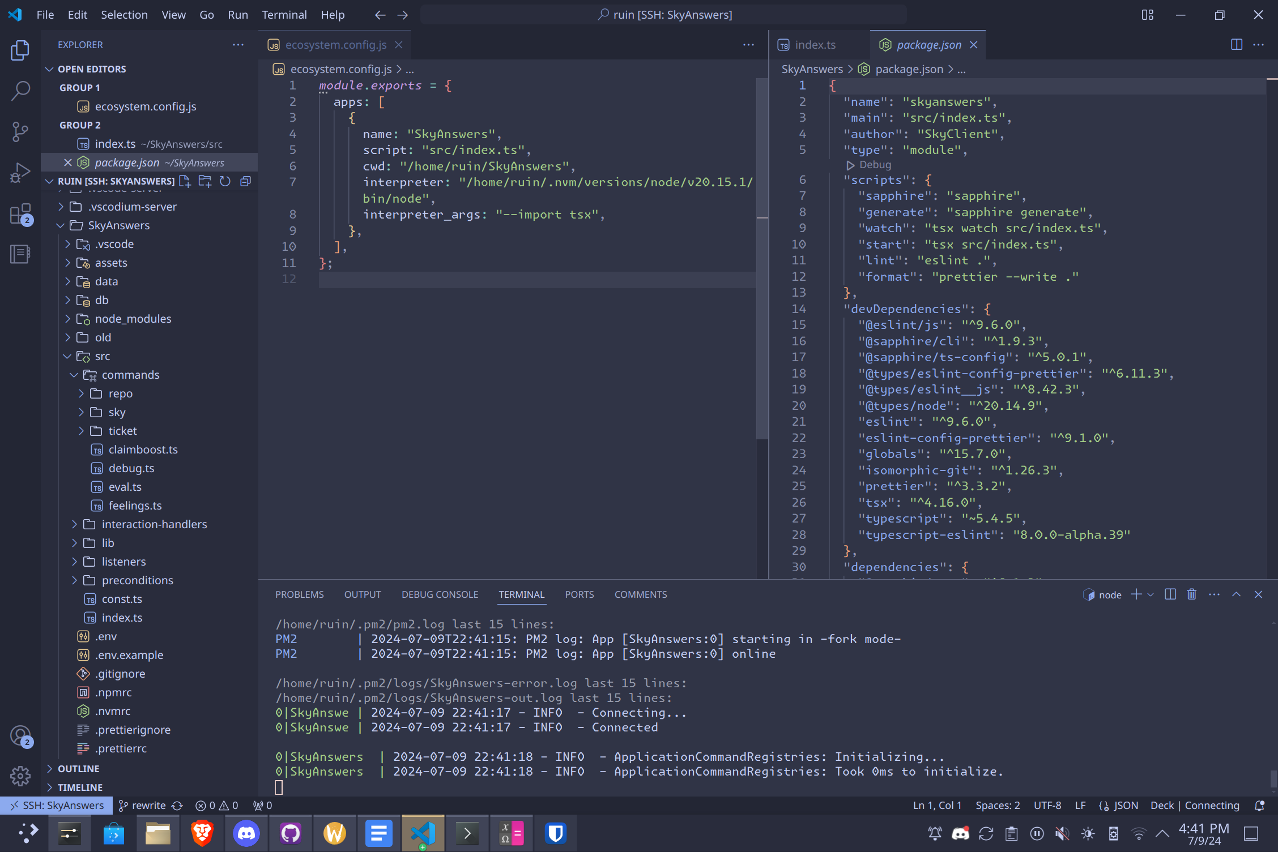Go forward in navigation history
This screenshot has height=852, width=1278.
pyautogui.click(x=402, y=15)
